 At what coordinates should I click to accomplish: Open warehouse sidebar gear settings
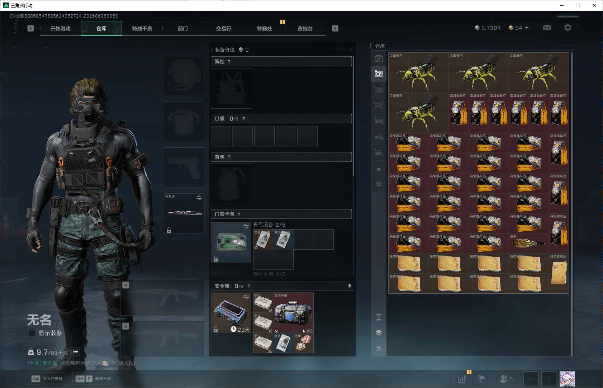click(x=379, y=184)
